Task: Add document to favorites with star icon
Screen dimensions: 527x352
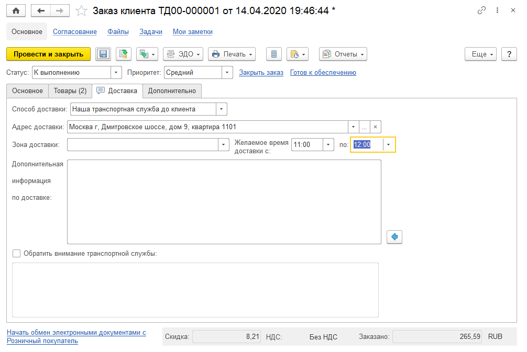Action: pyautogui.click(x=81, y=11)
